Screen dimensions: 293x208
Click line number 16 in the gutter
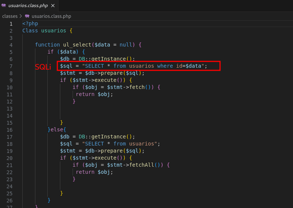pos(9,129)
